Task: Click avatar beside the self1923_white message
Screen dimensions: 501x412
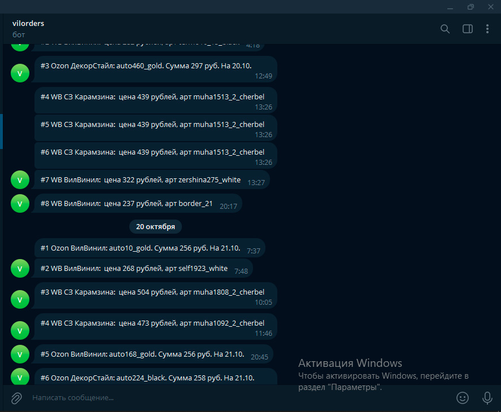Action: click(x=20, y=269)
